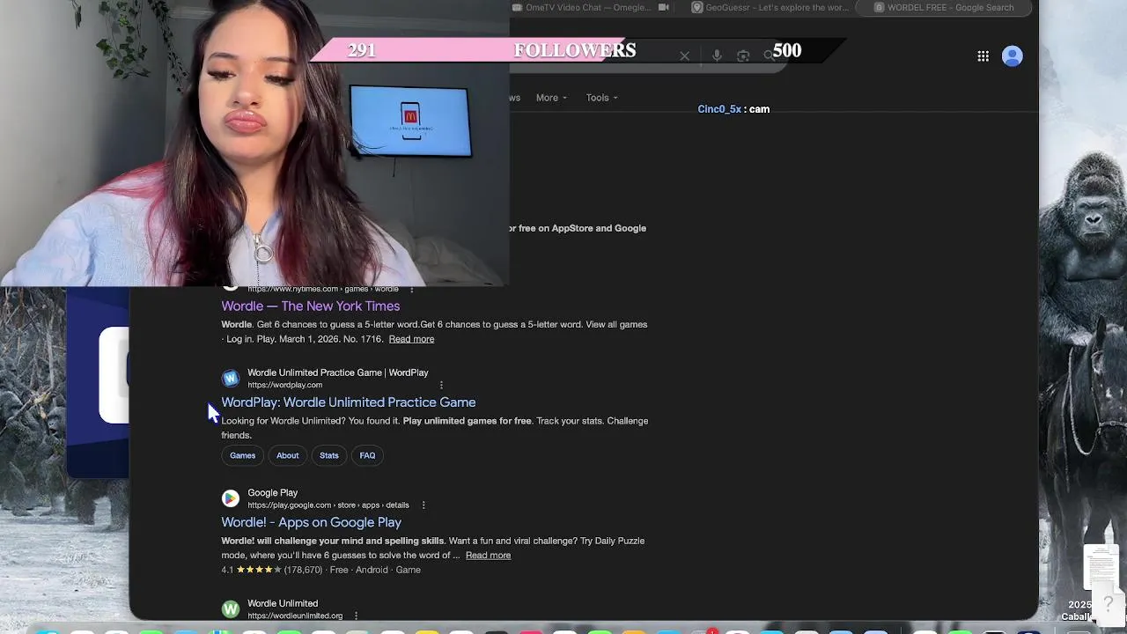This screenshot has width=1127, height=634.
Task: Click the Wordle Unlimited green favicon
Action: [x=231, y=609]
